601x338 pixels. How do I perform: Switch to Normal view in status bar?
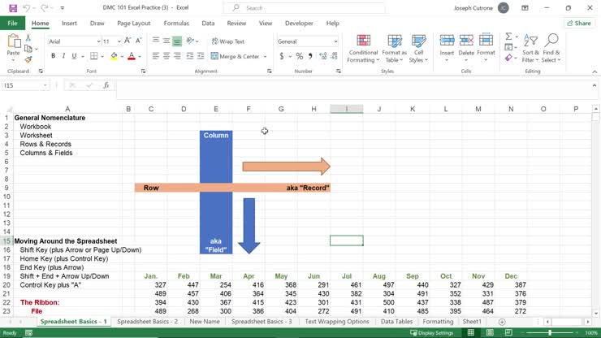[x=471, y=332]
